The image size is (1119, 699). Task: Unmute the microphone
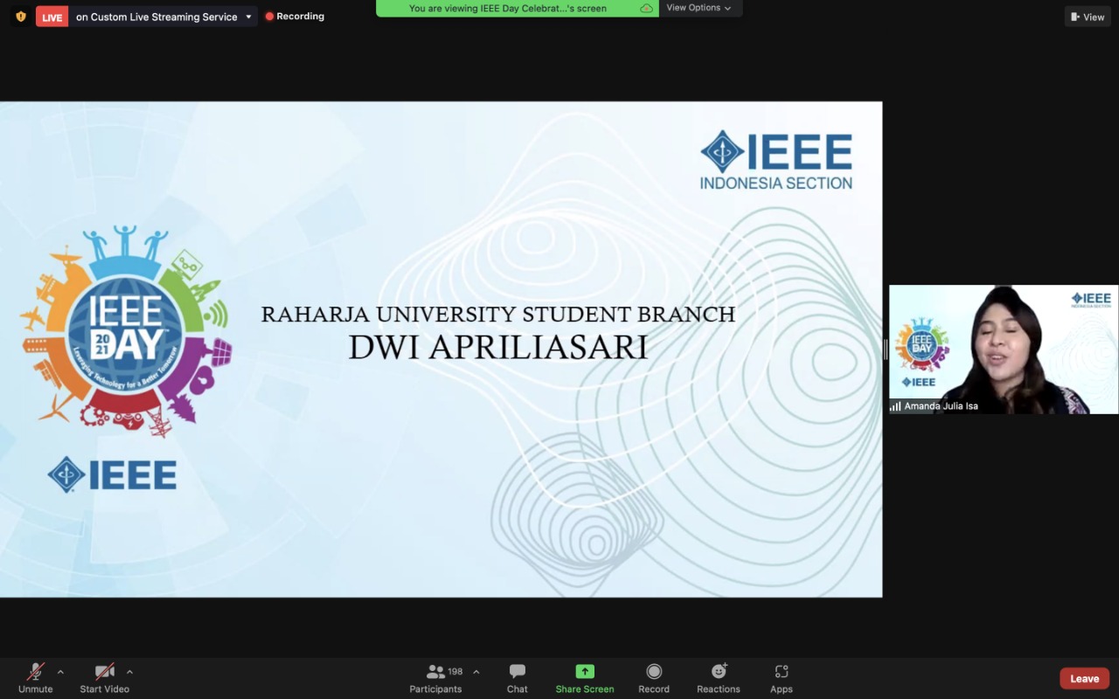point(36,678)
